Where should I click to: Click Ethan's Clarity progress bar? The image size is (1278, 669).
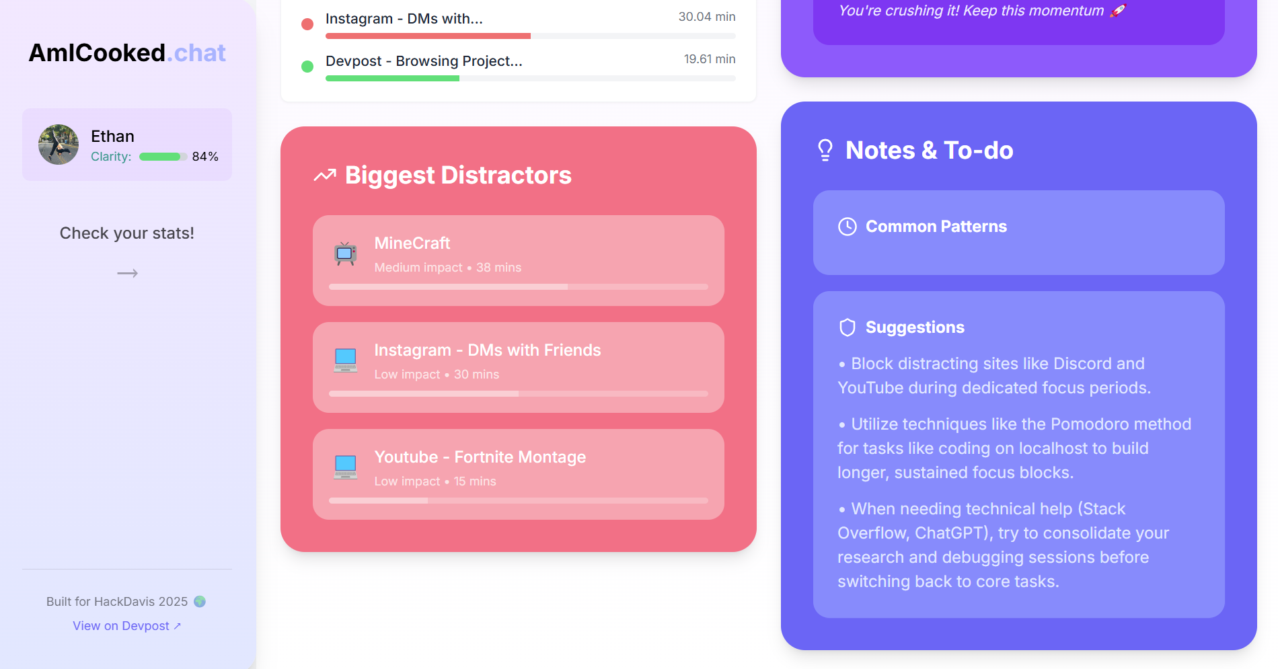point(163,157)
